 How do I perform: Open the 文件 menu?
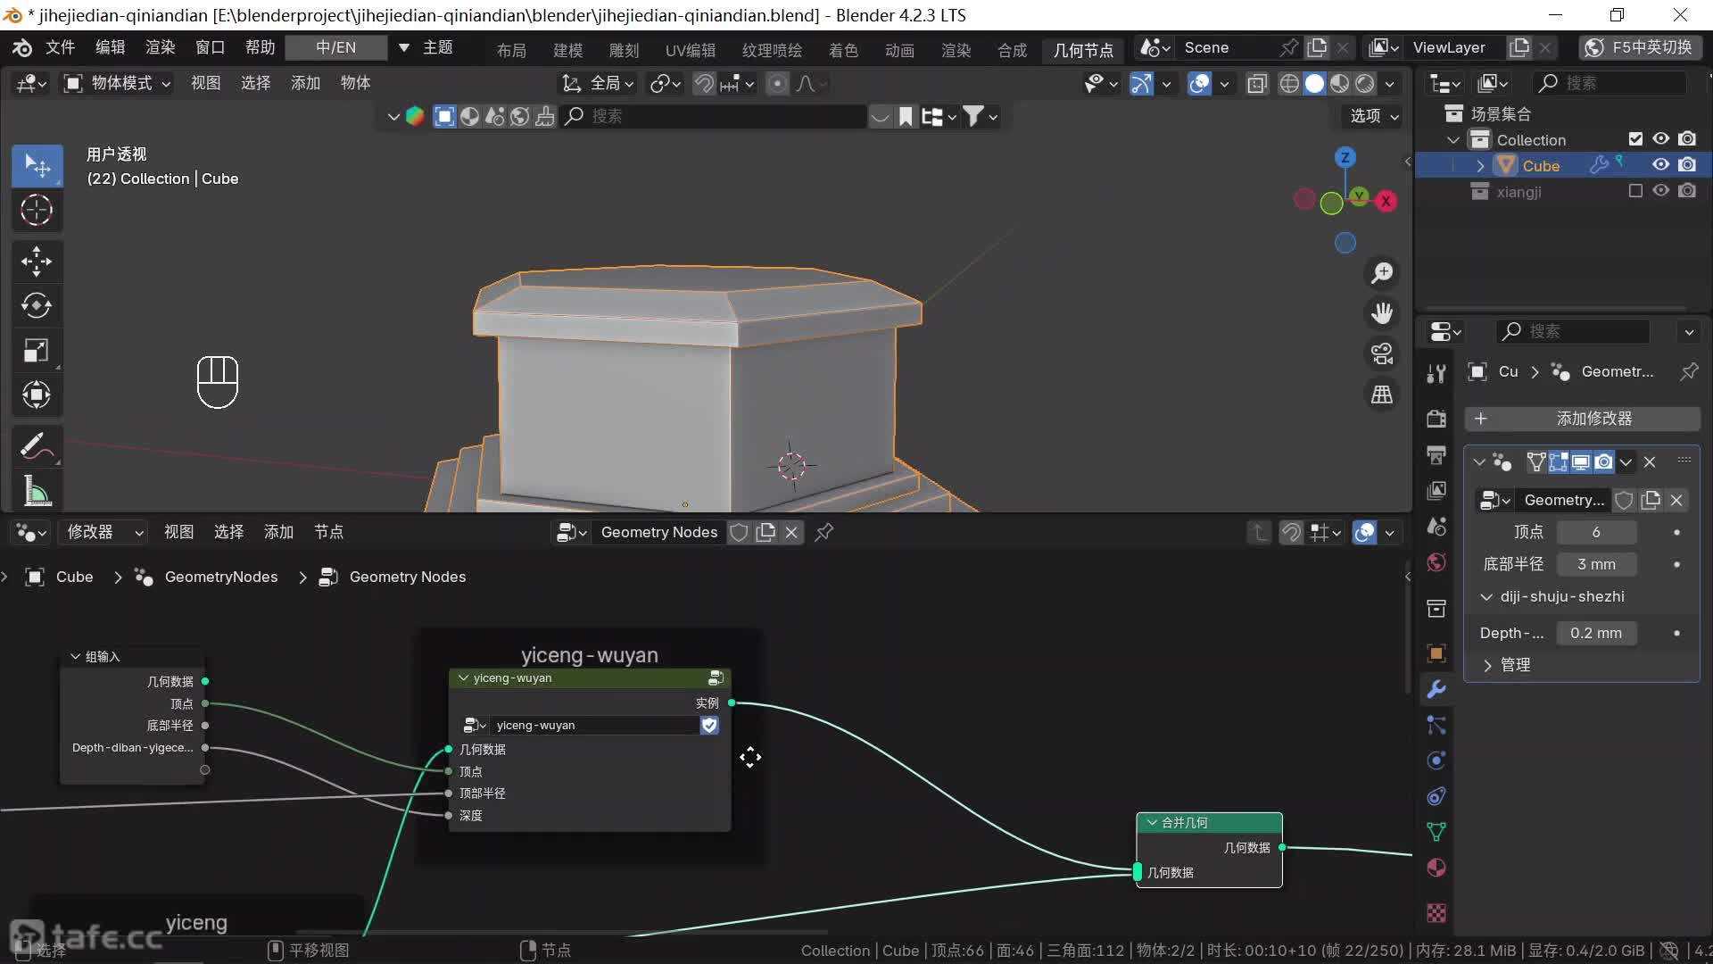(60, 47)
